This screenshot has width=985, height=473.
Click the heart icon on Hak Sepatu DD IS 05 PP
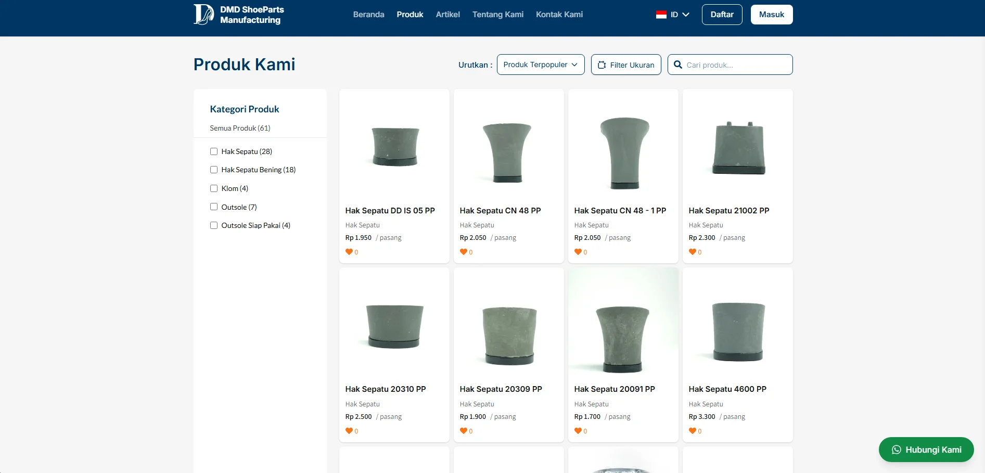[x=349, y=252]
